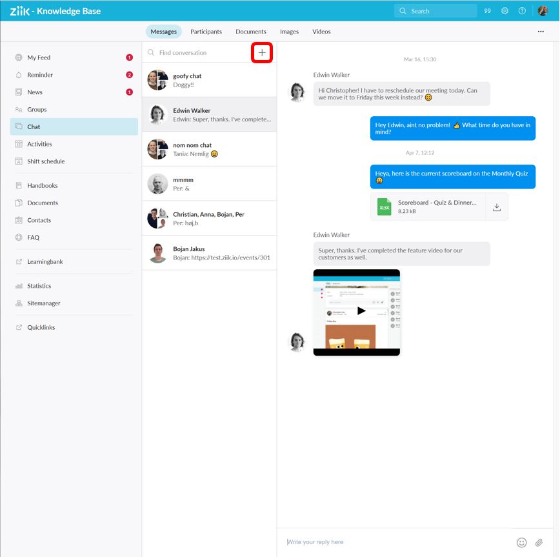The image size is (560, 557).
Task: Attach a file using the paperclip icon
Action: (x=539, y=542)
